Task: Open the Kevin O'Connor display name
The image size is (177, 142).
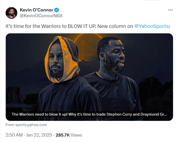Action: pos(36,10)
